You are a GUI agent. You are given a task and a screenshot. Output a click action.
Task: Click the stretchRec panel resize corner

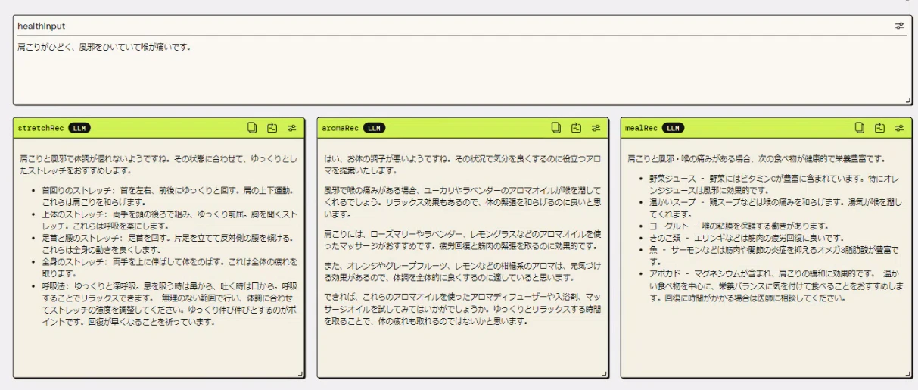(x=300, y=374)
